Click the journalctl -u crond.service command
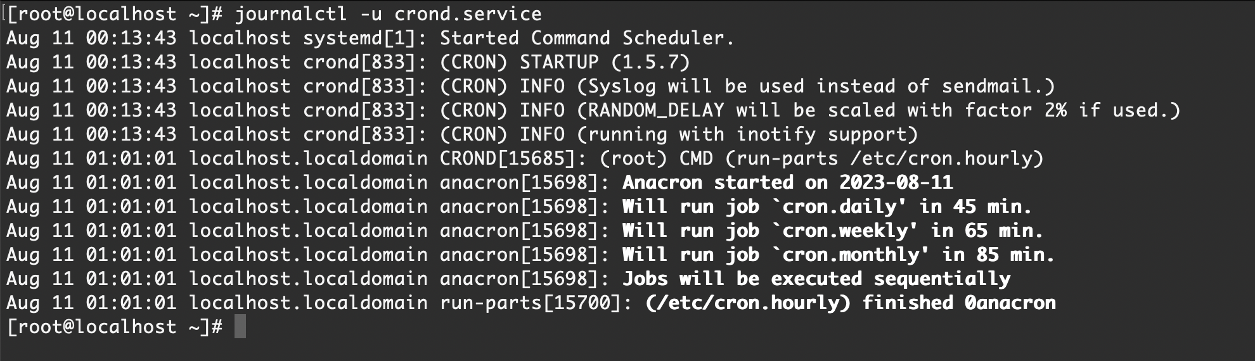Viewport: 1255px width, 361px height. pyautogui.click(x=388, y=13)
